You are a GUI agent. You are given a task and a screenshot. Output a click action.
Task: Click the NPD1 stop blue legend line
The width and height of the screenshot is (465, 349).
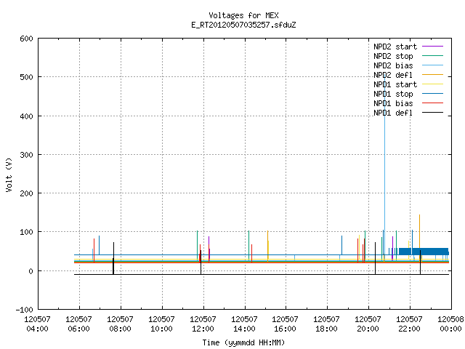(432, 94)
